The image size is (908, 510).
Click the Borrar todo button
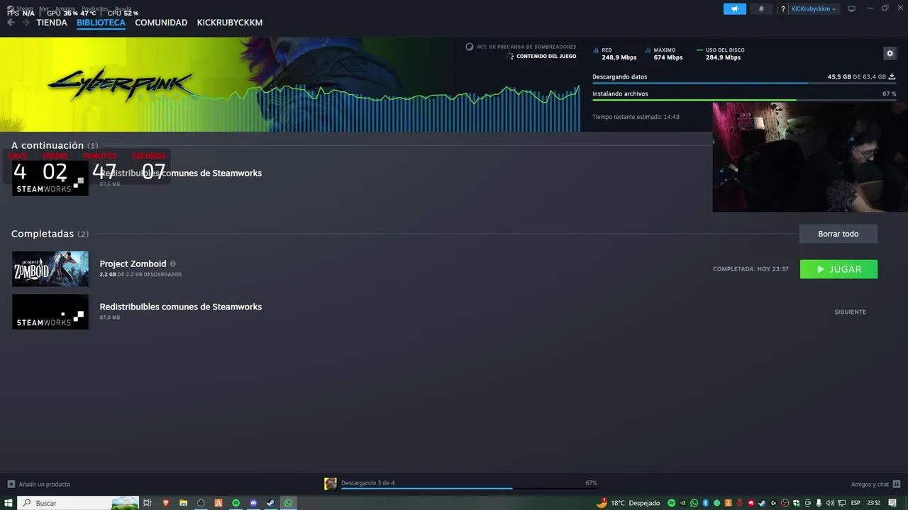click(838, 234)
